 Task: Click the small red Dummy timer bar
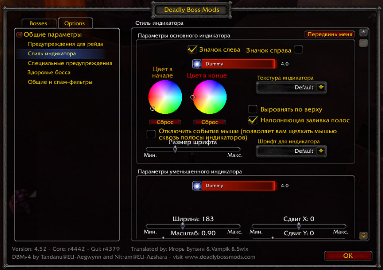239,186
